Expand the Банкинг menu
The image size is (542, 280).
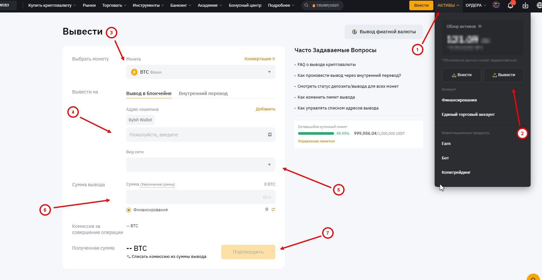point(181,5)
